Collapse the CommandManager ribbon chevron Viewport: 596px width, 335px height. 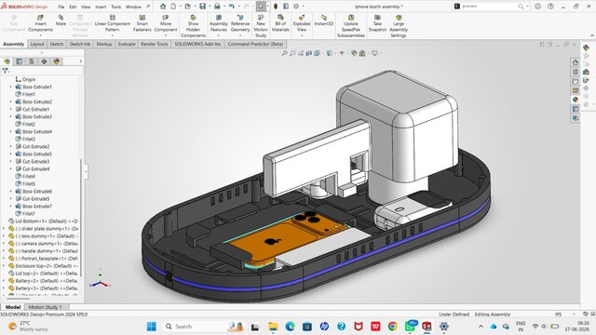592,35
